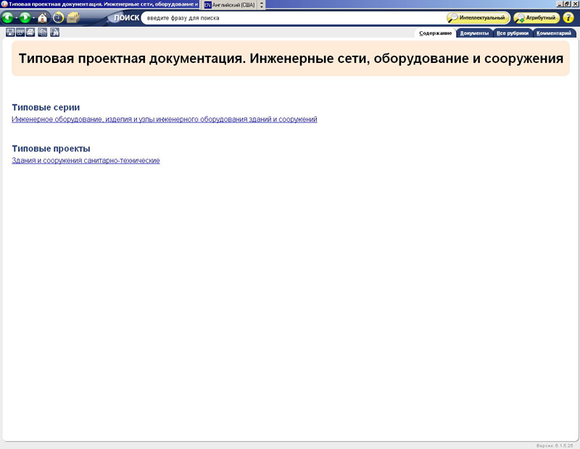Click the Print icon in toolbar
This screenshot has width=580, height=449.
click(x=31, y=32)
